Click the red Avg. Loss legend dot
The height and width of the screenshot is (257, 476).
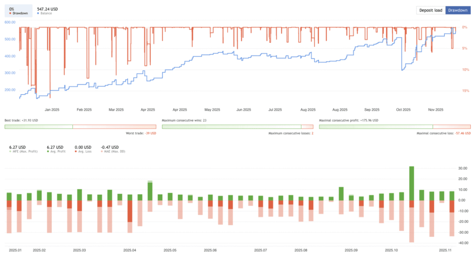[x=76, y=152]
